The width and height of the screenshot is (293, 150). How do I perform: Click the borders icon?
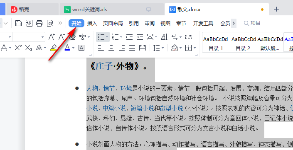[x=188, y=48]
